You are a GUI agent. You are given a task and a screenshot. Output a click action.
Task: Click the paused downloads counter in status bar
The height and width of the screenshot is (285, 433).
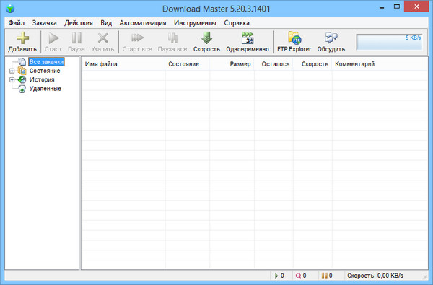[x=327, y=276]
